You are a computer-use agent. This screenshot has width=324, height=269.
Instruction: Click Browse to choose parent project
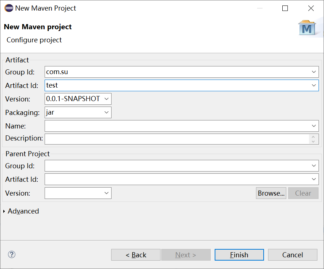(x=271, y=193)
